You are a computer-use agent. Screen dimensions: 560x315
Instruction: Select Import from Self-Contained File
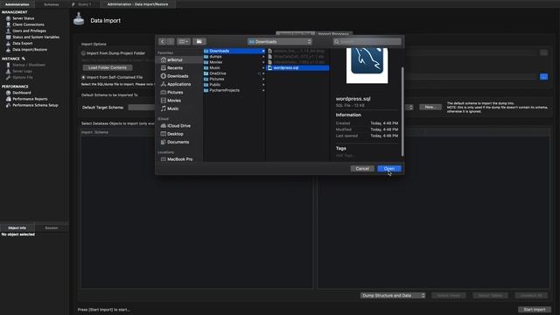click(x=83, y=77)
